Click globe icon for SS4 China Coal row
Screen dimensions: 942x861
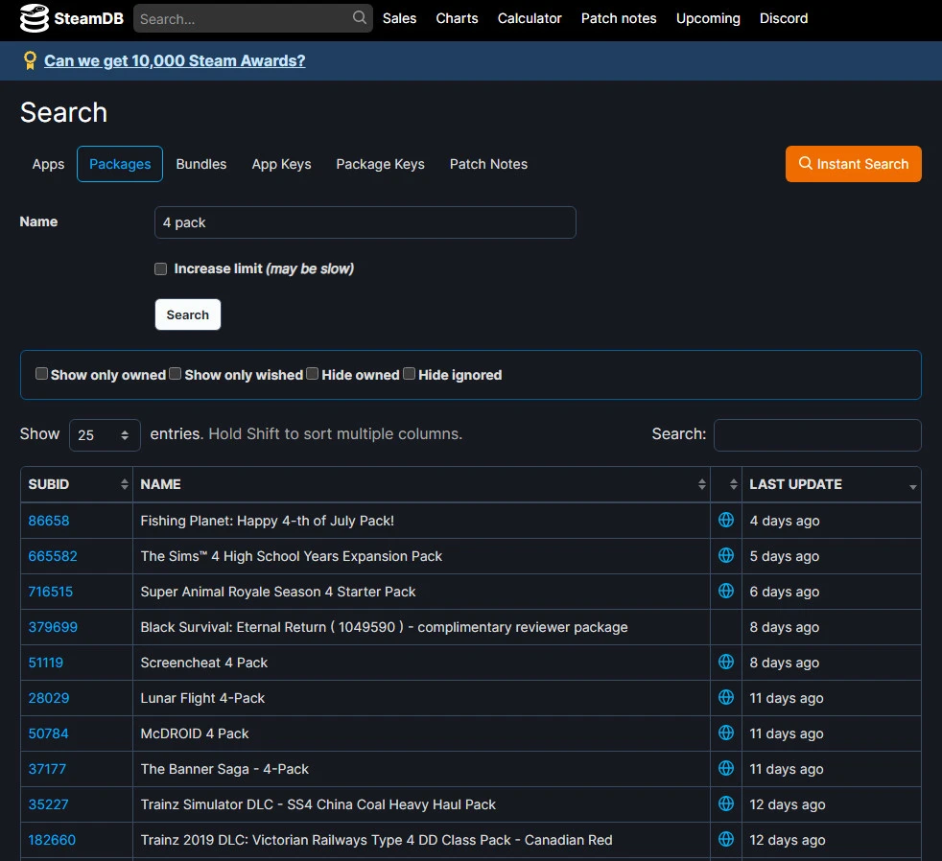coord(726,803)
